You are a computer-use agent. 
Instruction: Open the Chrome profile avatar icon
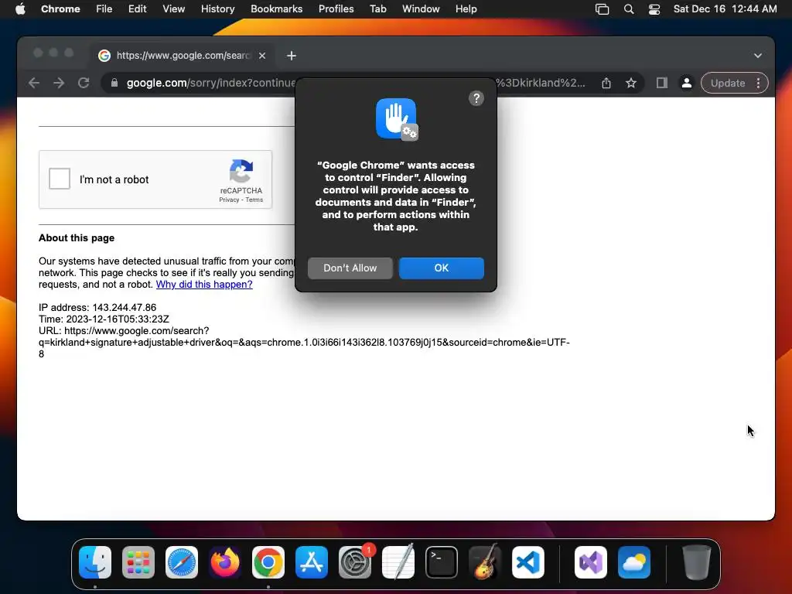(x=687, y=83)
